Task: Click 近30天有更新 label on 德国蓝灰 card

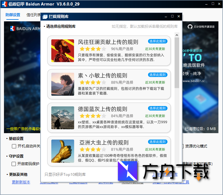Action: pyautogui.click(x=155, y=116)
